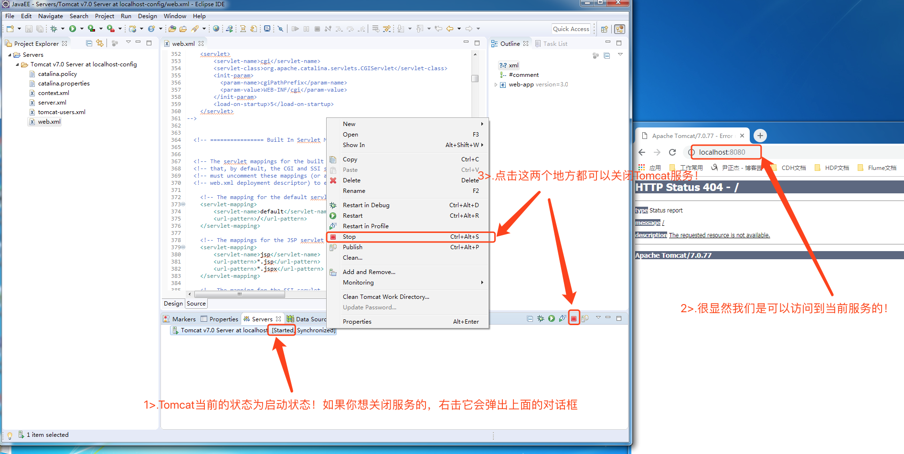Switch editor to Design tab

(x=173, y=304)
